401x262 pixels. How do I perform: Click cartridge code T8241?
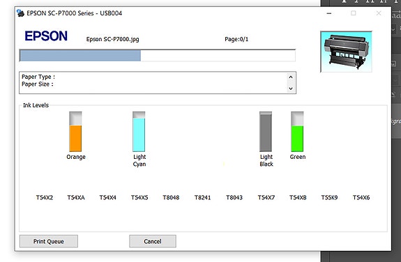(x=202, y=198)
